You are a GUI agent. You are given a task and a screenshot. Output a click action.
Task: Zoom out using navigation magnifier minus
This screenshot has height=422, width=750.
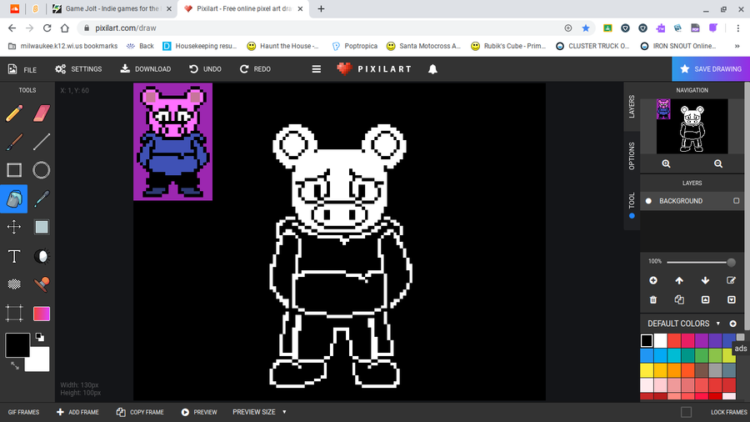click(x=718, y=163)
